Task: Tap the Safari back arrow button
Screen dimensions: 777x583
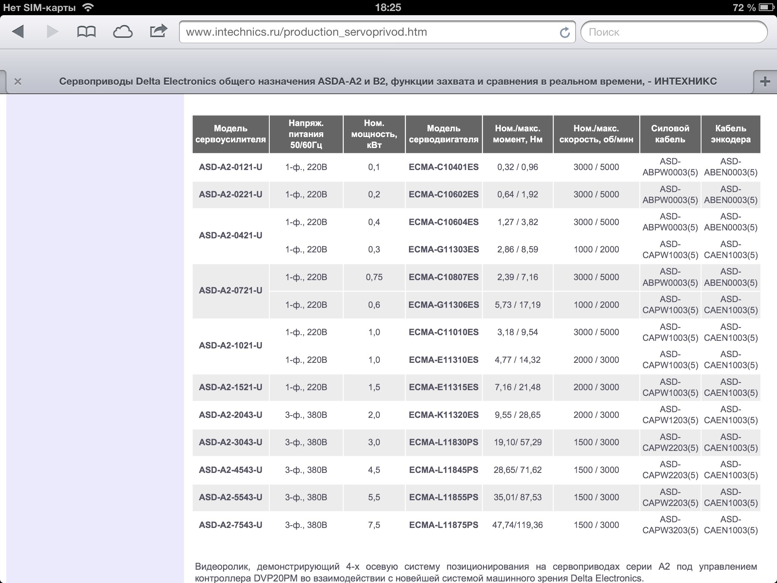Action: tap(18, 32)
